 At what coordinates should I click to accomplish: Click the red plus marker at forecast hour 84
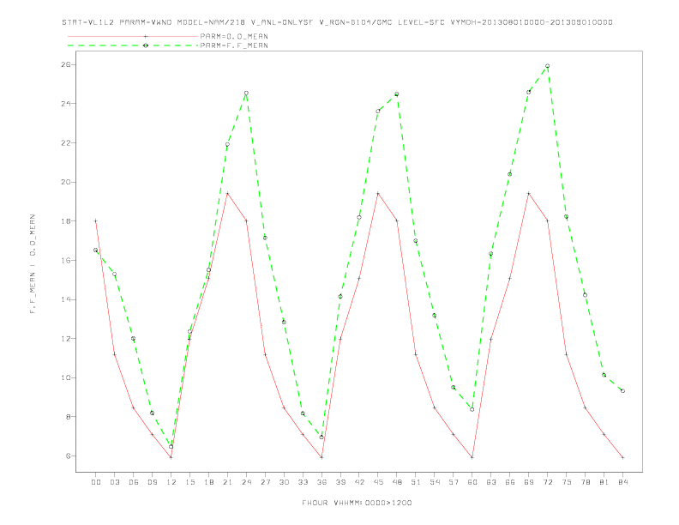[x=622, y=457]
